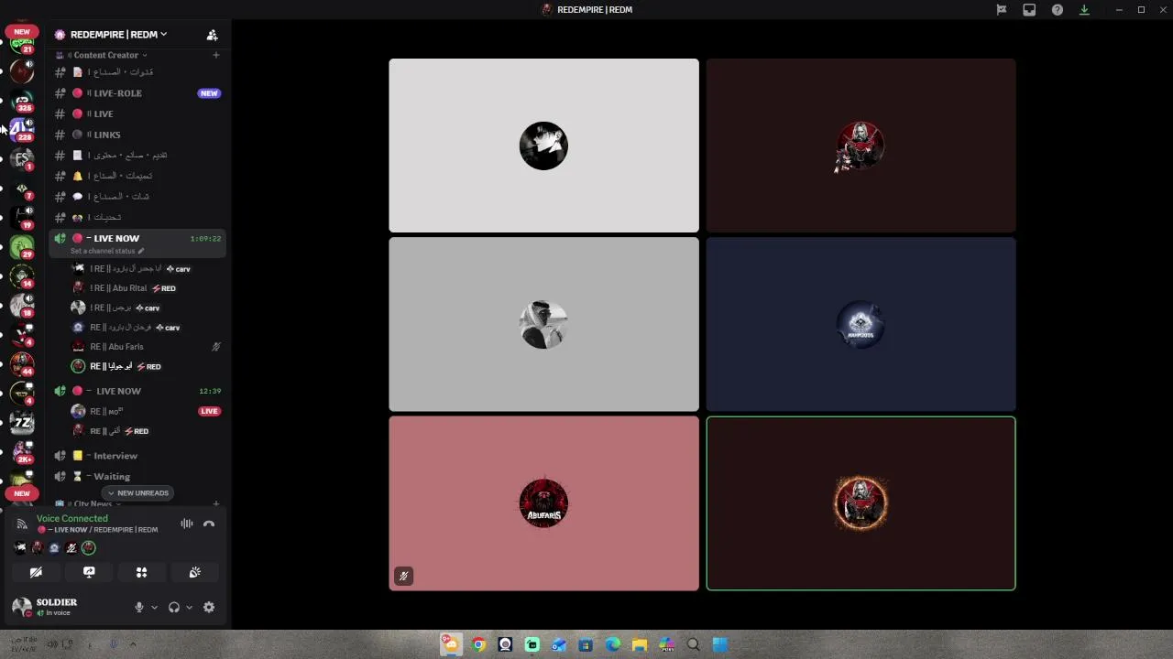Disconnect from the voice channel
Image resolution: width=1173 pixels, height=659 pixels.
click(x=209, y=524)
